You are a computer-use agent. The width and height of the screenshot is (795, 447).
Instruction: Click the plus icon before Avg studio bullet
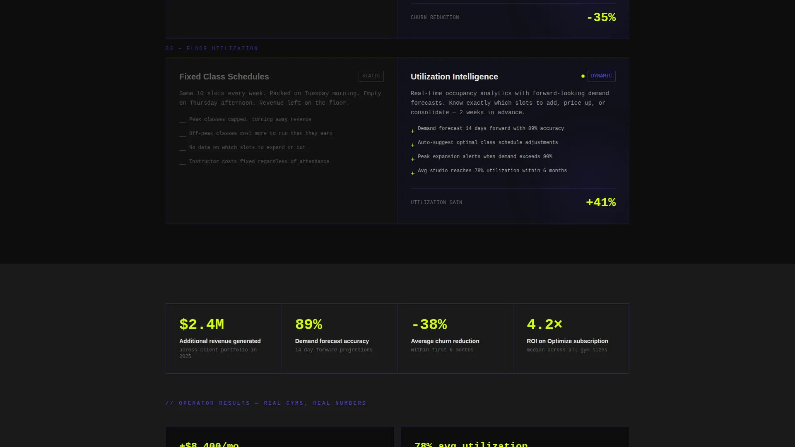click(x=413, y=173)
